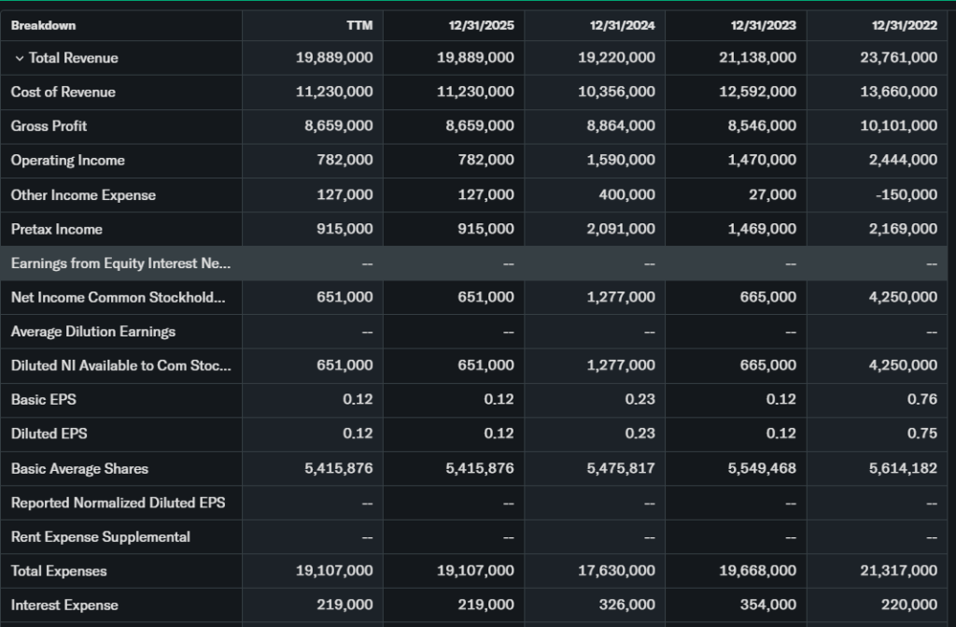Select the highlighted Earnings from Equity Interest row
This screenshot has height=627, width=956.
point(120,264)
